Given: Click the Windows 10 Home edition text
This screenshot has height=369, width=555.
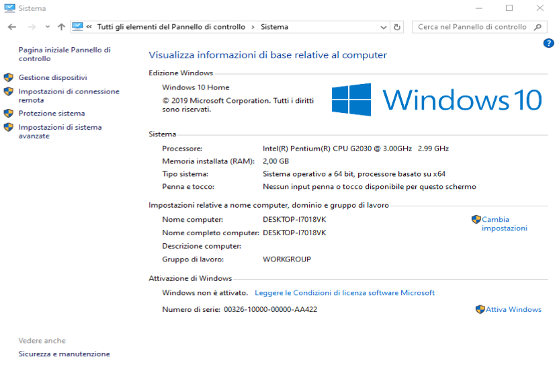Looking at the screenshot, I should 196,87.
